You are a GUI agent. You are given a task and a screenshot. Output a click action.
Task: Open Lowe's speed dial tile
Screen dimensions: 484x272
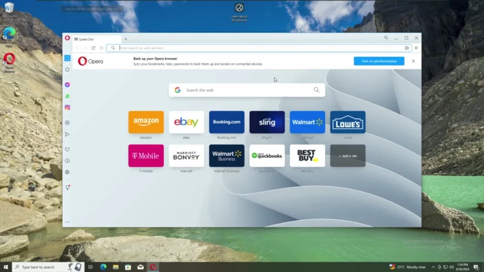coord(348,122)
